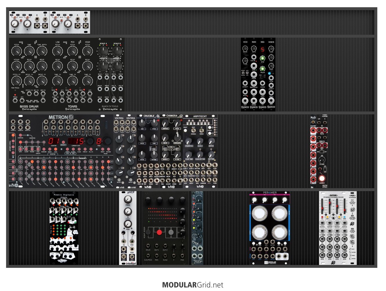This screenshot has width=386, height=291.
Task: Adjust the FX GAIN knob on MuDi
Action: pos(322,160)
